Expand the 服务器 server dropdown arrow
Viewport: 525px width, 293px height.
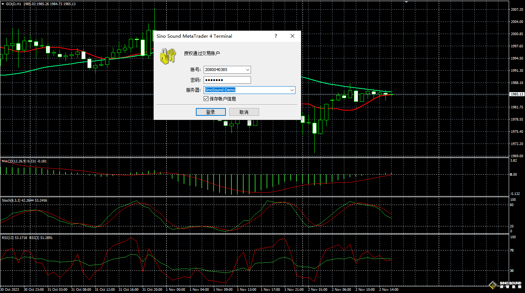pyautogui.click(x=292, y=90)
